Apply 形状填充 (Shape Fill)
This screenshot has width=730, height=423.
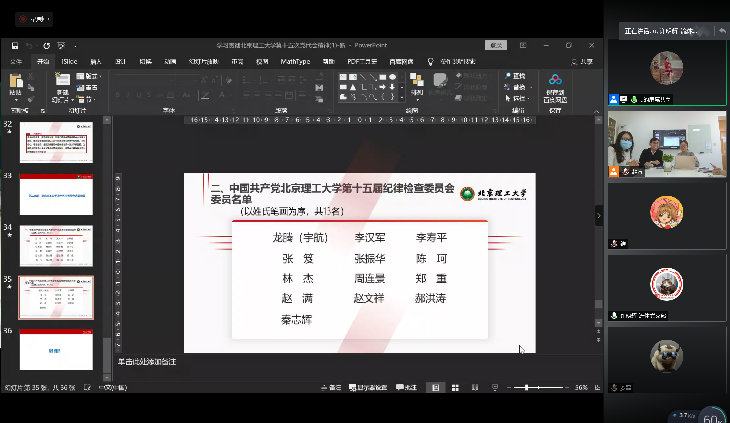point(473,76)
